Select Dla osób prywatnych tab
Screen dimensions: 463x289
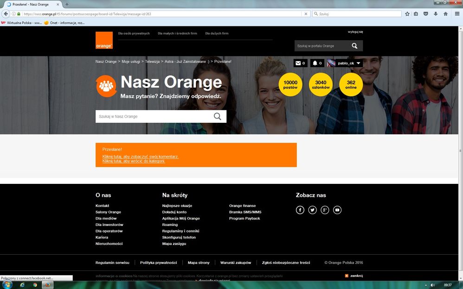coord(134,33)
